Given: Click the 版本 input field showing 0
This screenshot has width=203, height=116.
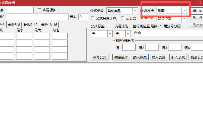Looking at the screenshot, I should 83,17.
